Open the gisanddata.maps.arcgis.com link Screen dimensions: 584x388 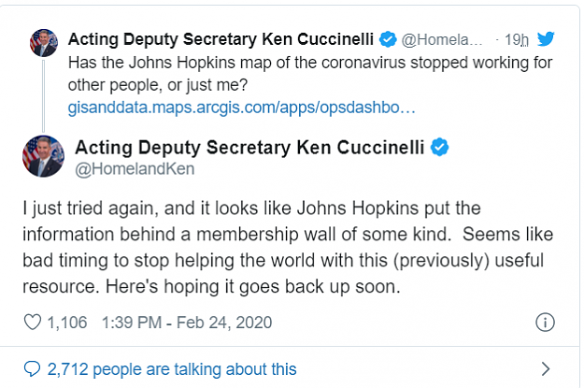(241, 108)
